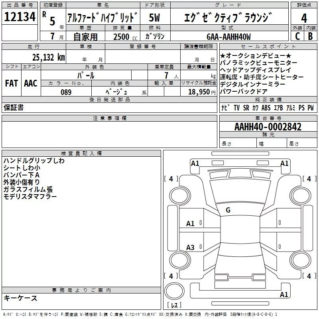
Task: Select the interior color ベージュ
Action: pyautogui.click(x=116, y=92)
